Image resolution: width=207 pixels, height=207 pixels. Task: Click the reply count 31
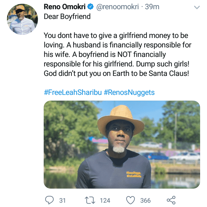pos(62,200)
